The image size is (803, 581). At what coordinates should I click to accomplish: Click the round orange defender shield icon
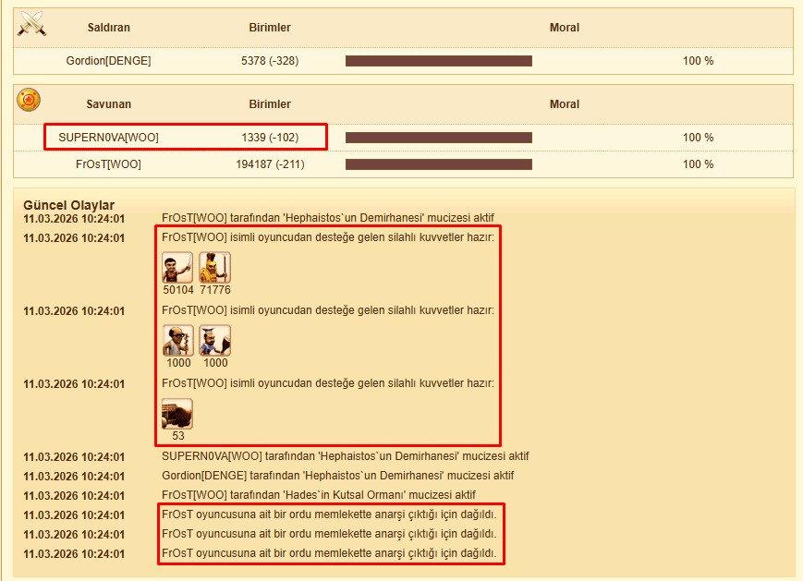point(28,100)
